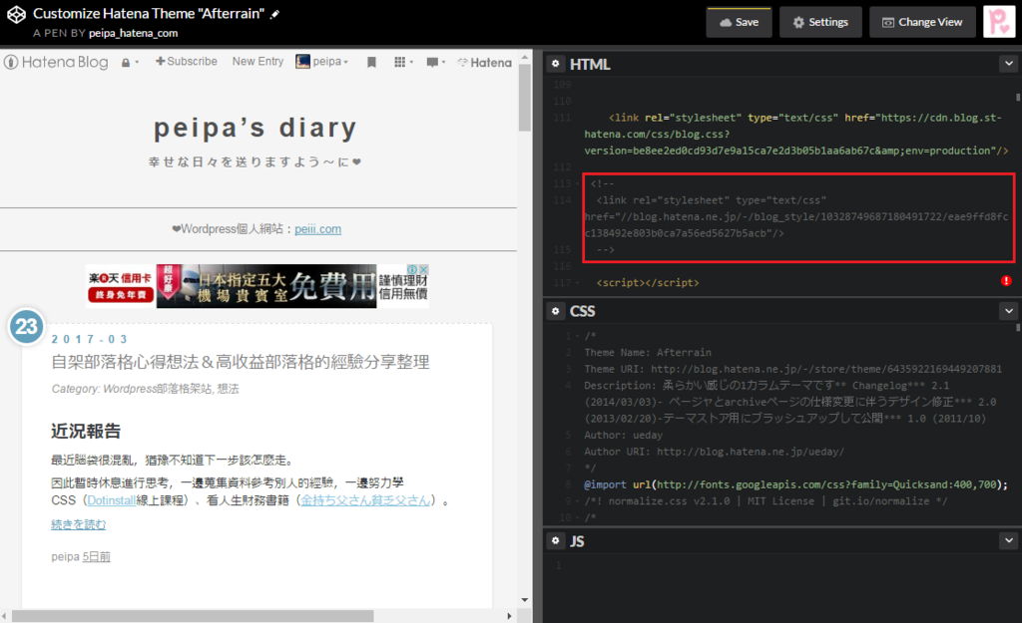
Task: Click the preview horizontal scrollbar thumb
Action: tap(193, 616)
